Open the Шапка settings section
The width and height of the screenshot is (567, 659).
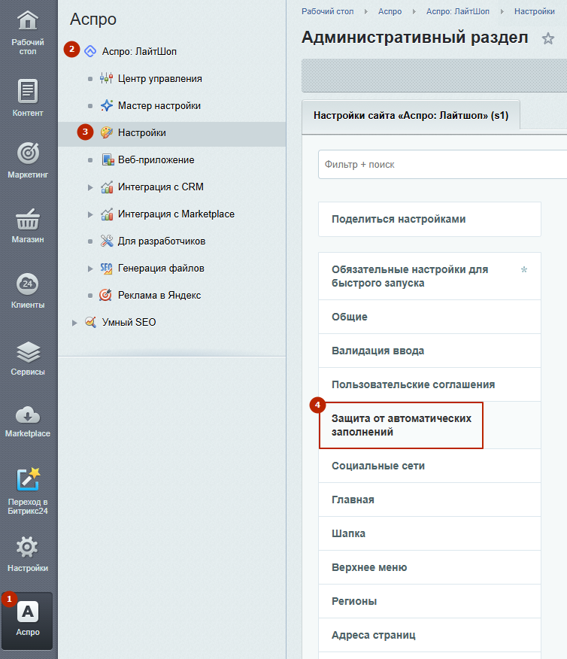tap(429, 533)
